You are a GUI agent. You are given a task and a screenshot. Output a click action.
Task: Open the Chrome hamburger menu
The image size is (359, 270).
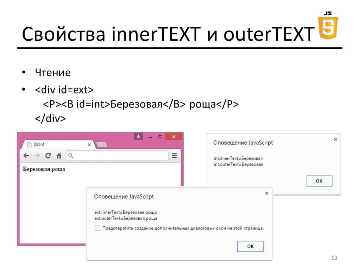pyautogui.click(x=175, y=156)
